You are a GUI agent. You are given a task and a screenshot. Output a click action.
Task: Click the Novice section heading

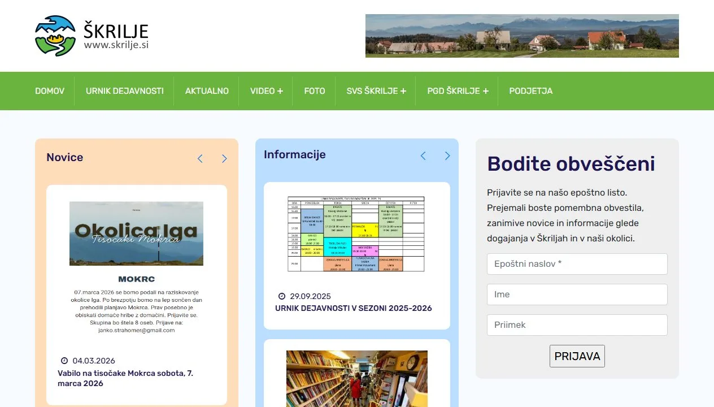click(x=64, y=158)
